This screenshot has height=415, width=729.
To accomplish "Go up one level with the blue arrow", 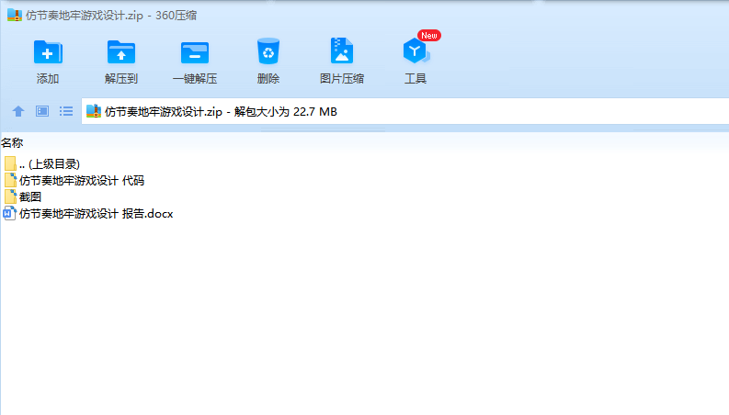I will [x=18, y=111].
